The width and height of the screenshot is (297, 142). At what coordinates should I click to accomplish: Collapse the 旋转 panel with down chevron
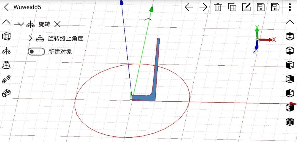[21, 24]
